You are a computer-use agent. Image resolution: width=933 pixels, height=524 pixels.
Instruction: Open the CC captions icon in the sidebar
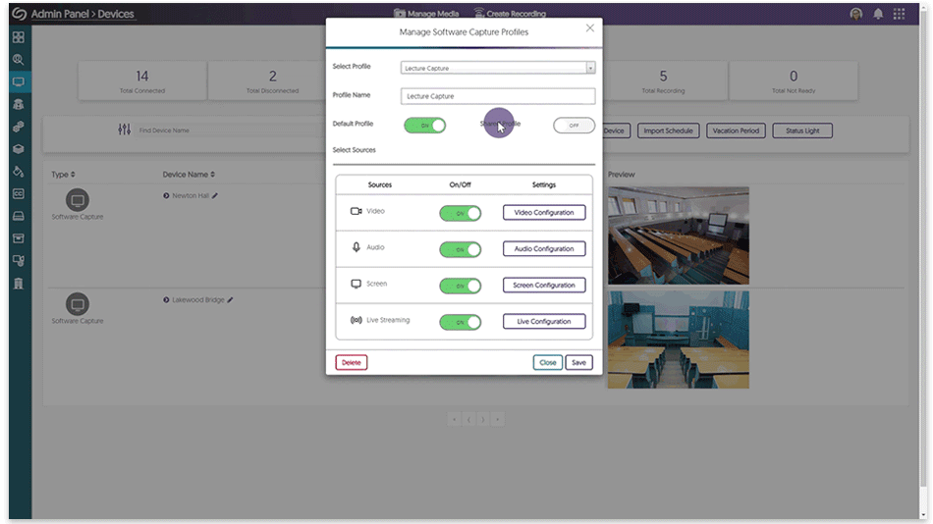coord(19,194)
